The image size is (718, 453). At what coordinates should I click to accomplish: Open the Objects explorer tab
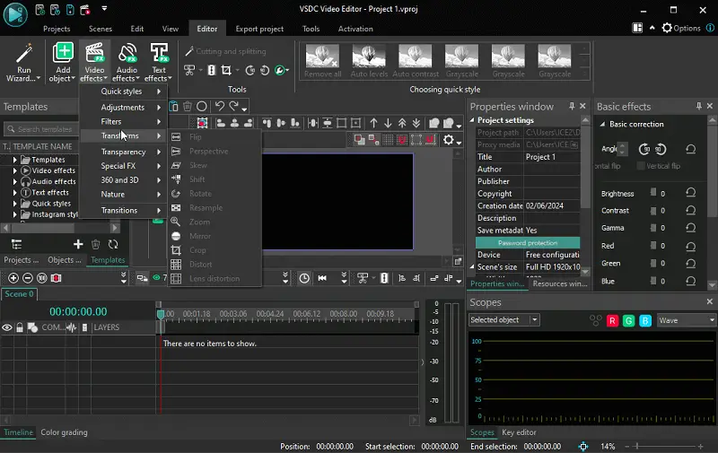pyautogui.click(x=64, y=259)
